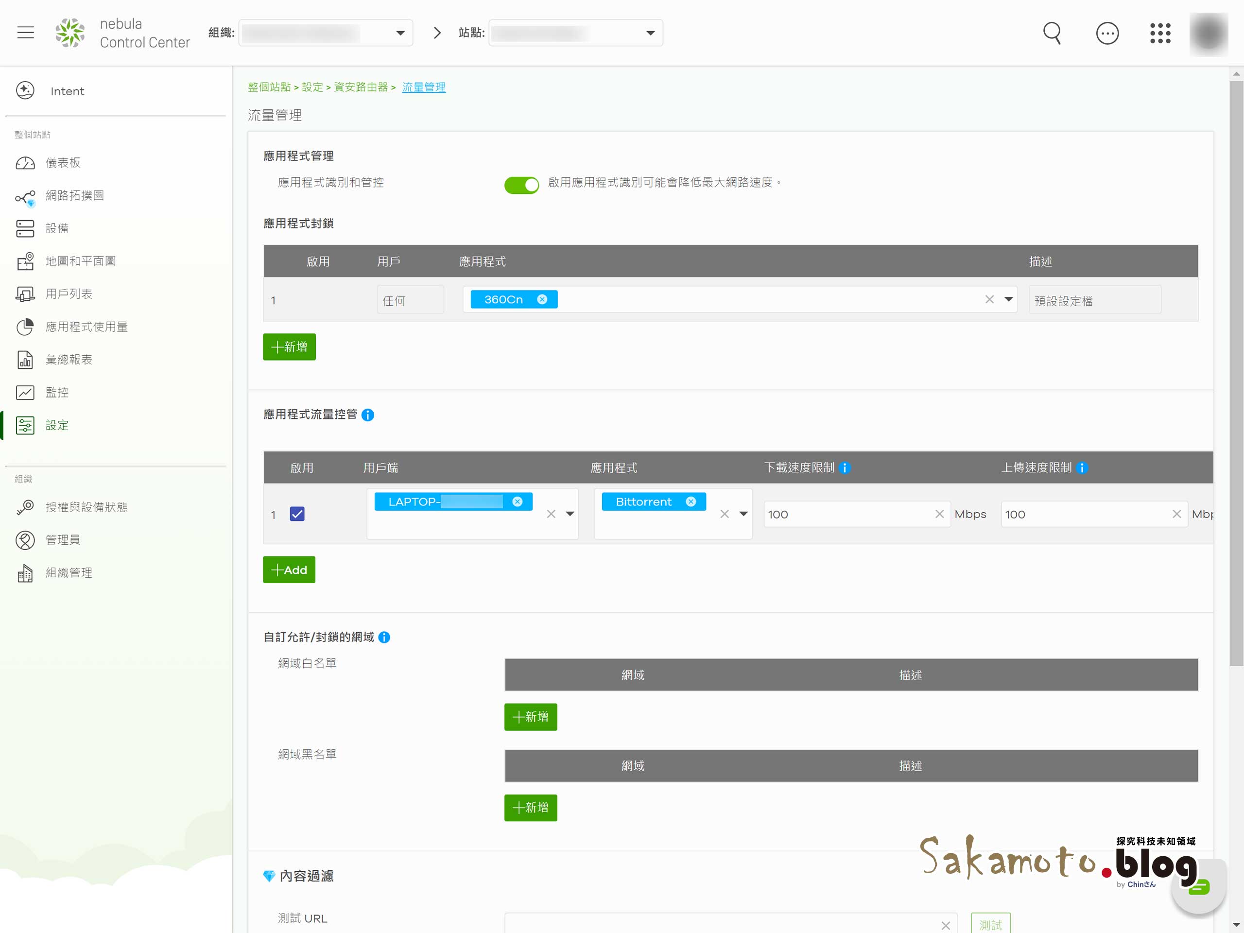Viewport: 1244px width, 933px height.
Task: Open the Bittorrent application dropdown arrow
Action: [x=743, y=514]
